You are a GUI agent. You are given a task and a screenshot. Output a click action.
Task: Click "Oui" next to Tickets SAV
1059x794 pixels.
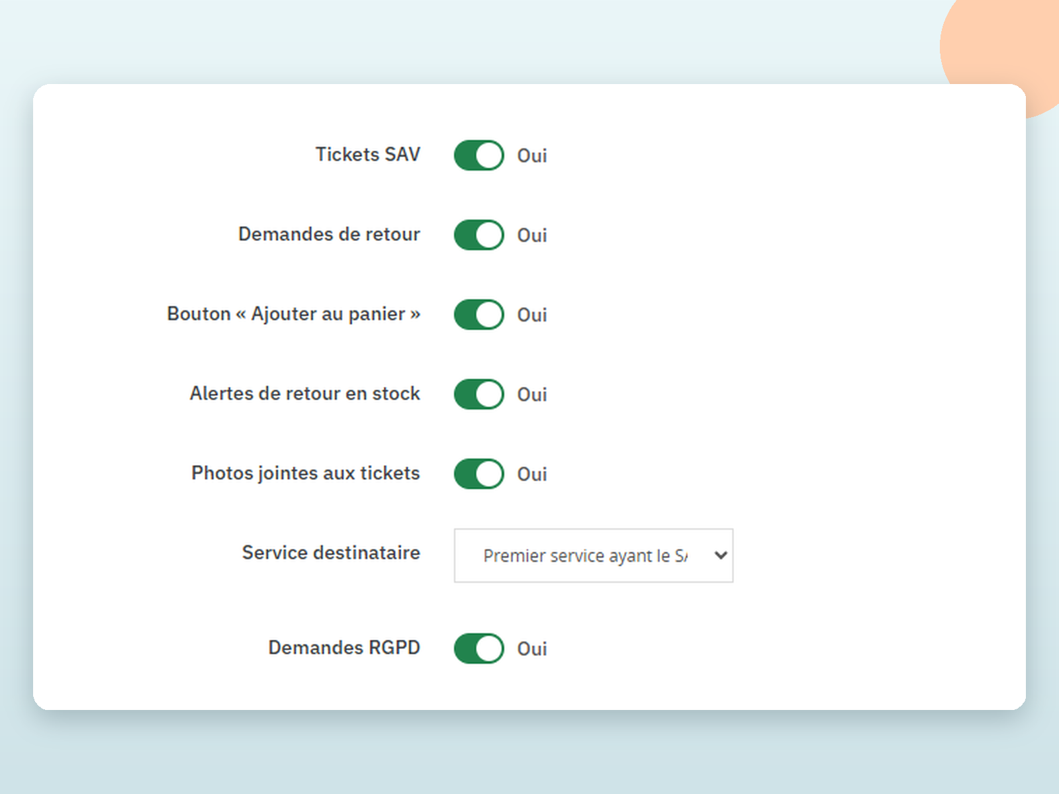pyautogui.click(x=532, y=155)
